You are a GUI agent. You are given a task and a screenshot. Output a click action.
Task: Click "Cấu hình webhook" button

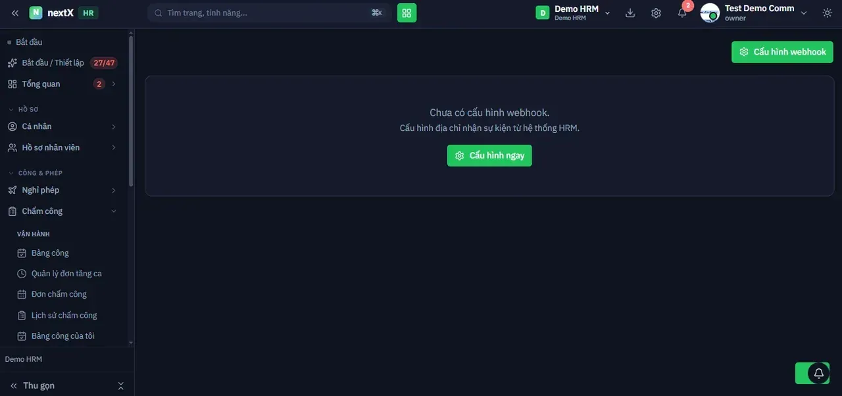[782, 52]
